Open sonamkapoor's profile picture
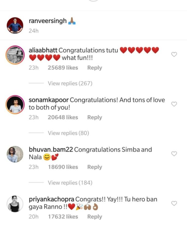This screenshot has width=187, height=227. pyautogui.click(x=15, y=104)
